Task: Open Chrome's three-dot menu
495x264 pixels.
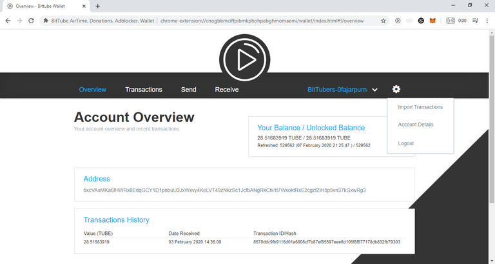Action: click(488, 21)
